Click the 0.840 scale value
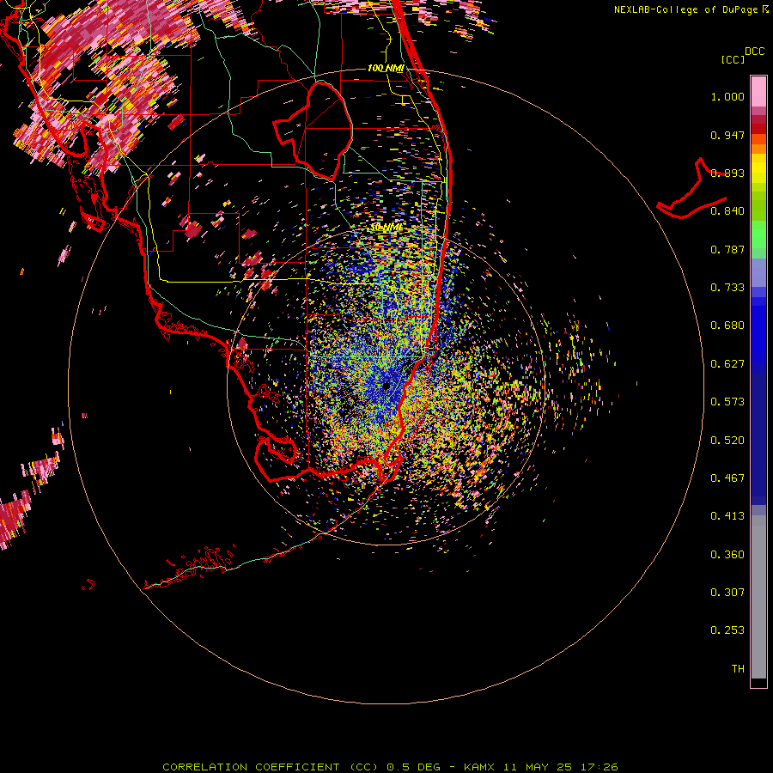Screen dimensions: 773x773 click(x=727, y=211)
